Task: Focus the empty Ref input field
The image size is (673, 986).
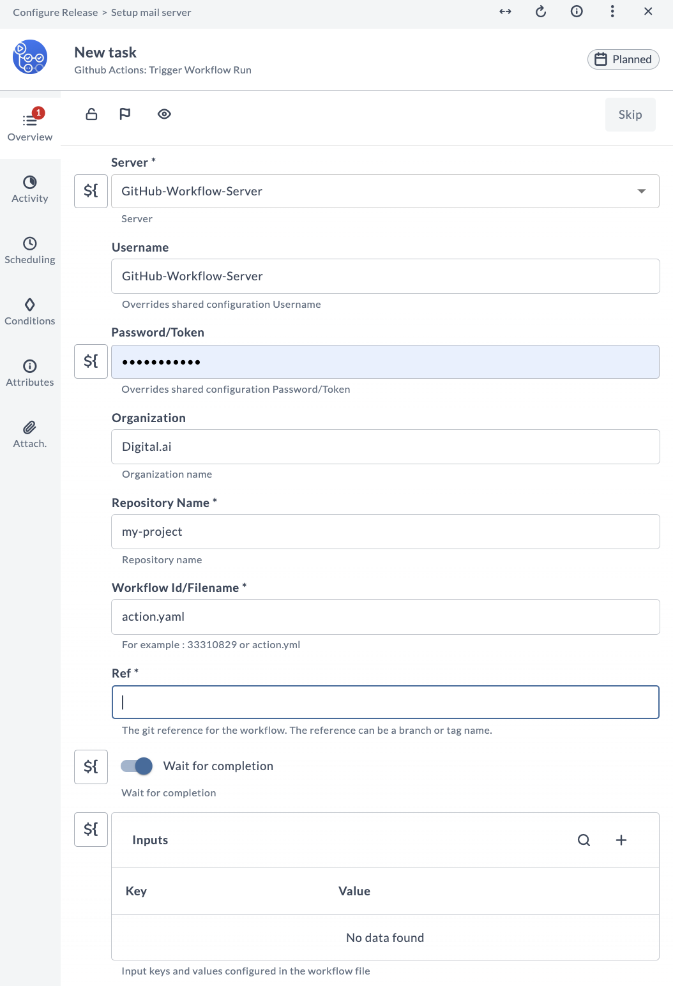Action: pyautogui.click(x=386, y=702)
